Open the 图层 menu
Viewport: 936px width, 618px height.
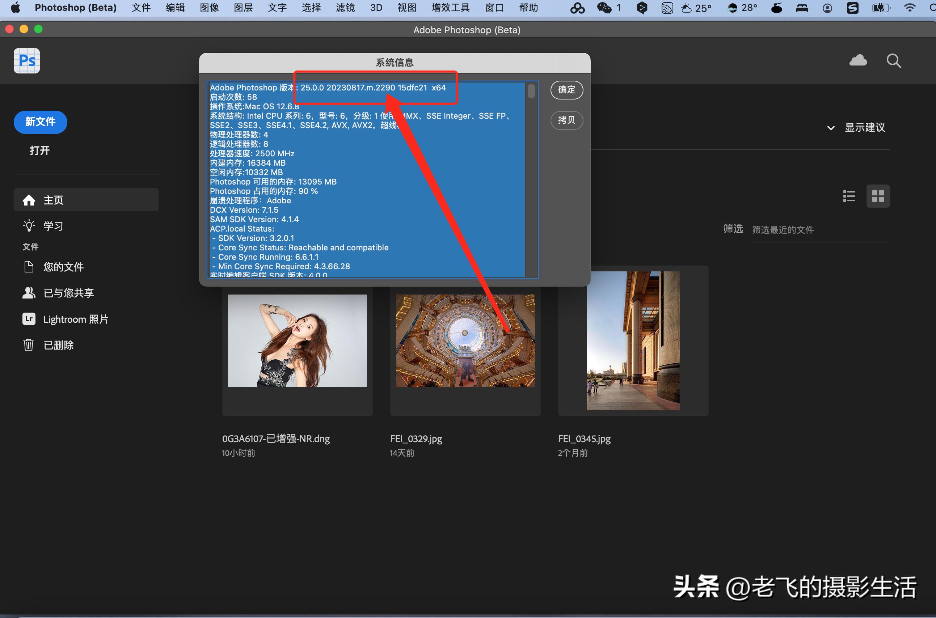pos(243,8)
